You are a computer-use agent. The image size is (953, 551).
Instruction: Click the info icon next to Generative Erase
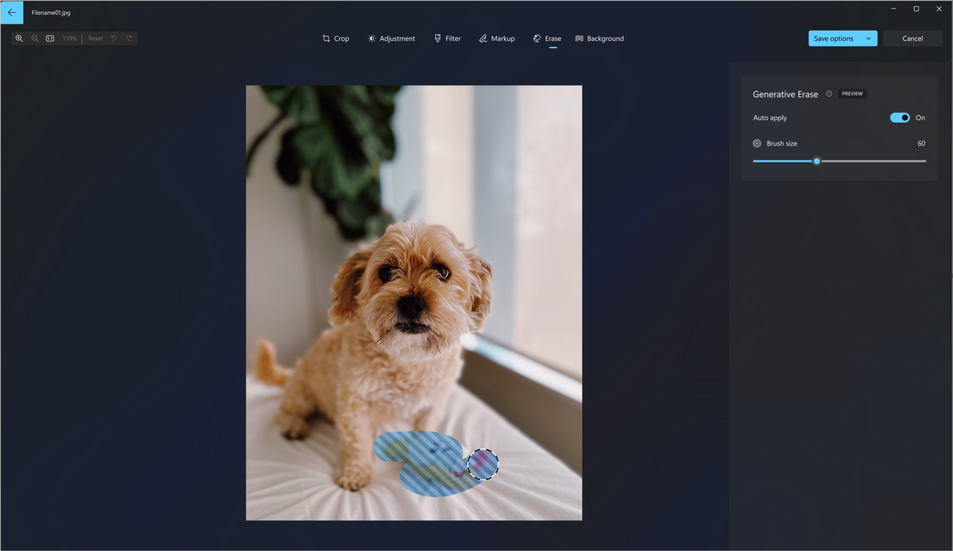[x=829, y=94]
